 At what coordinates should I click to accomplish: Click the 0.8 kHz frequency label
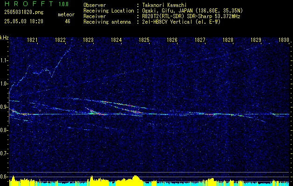pyautogui.click(x=3, y=130)
